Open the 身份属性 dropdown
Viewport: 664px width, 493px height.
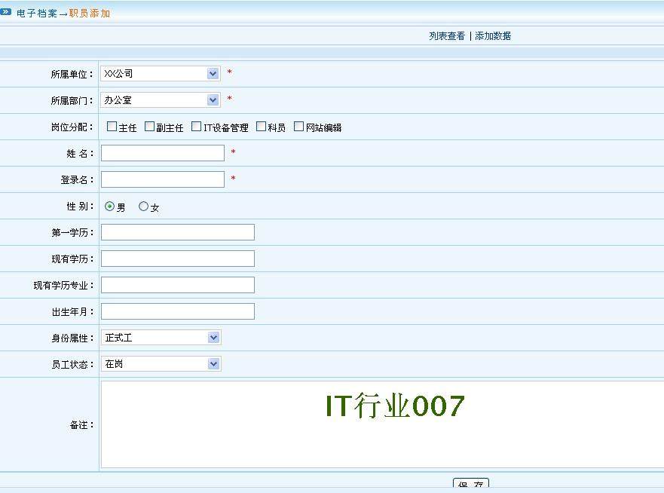click(x=161, y=338)
